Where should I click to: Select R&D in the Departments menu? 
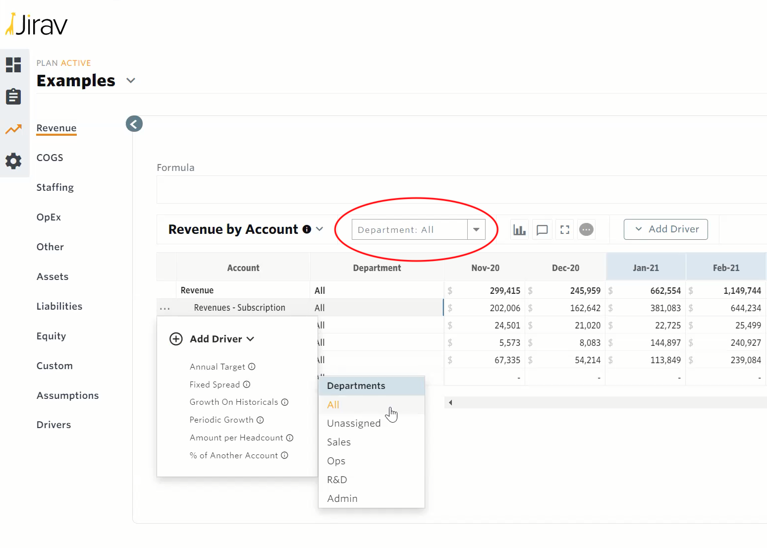[337, 480]
